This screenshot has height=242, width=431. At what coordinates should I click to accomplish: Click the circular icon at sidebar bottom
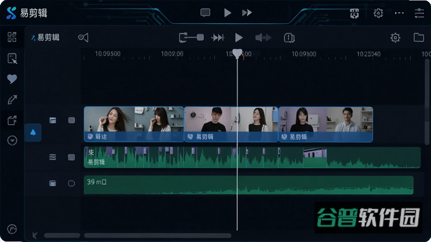(12, 229)
